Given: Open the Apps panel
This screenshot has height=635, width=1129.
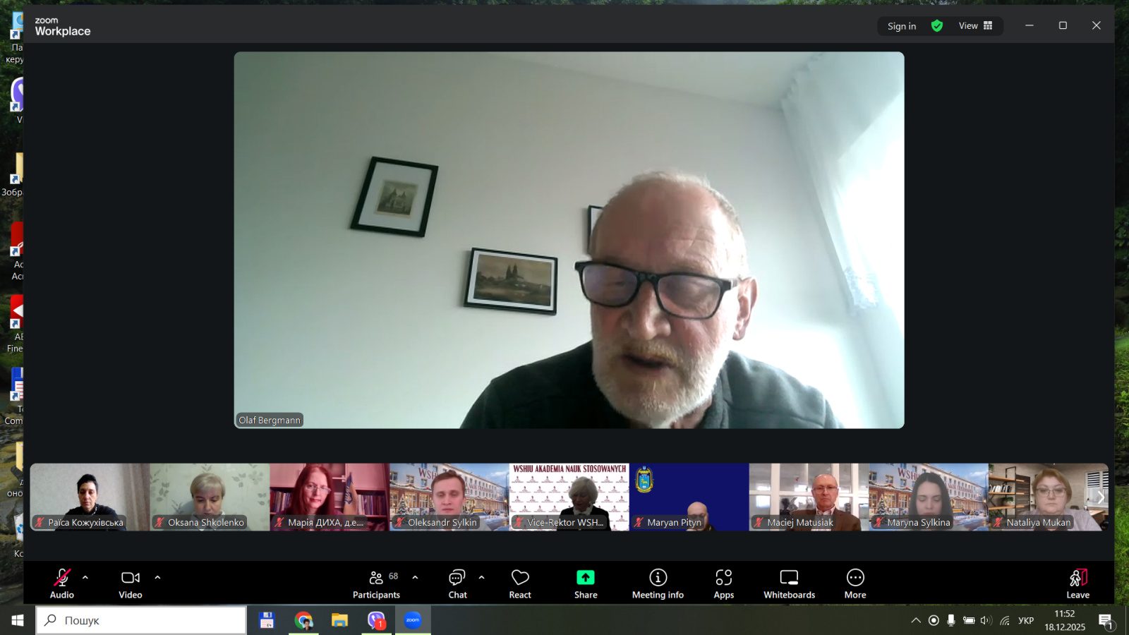Looking at the screenshot, I should (x=723, y=584).
